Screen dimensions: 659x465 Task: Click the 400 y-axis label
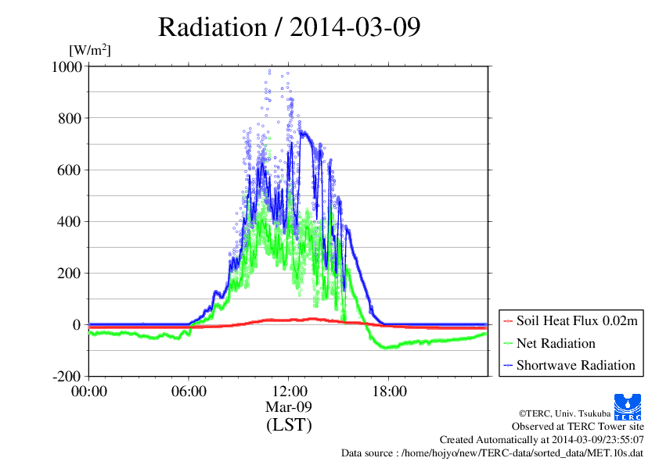click(x=70, y=222)
